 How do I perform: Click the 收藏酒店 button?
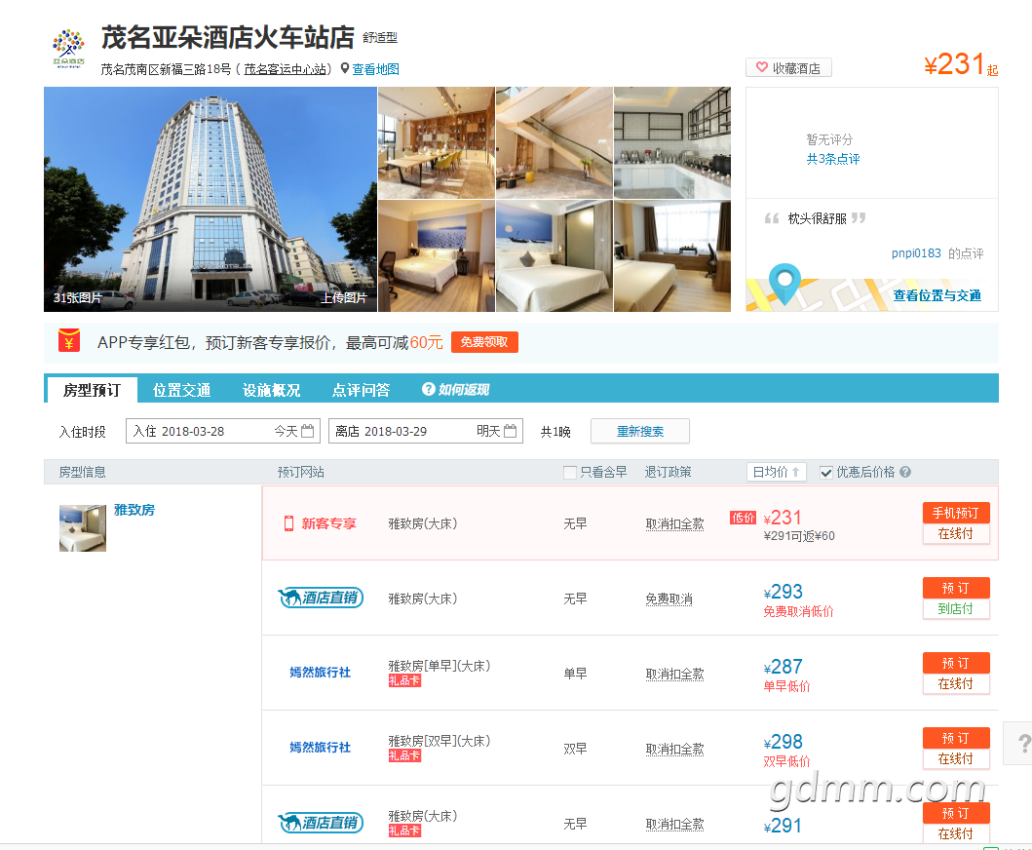pyautogui.click(x=788, y=68)
